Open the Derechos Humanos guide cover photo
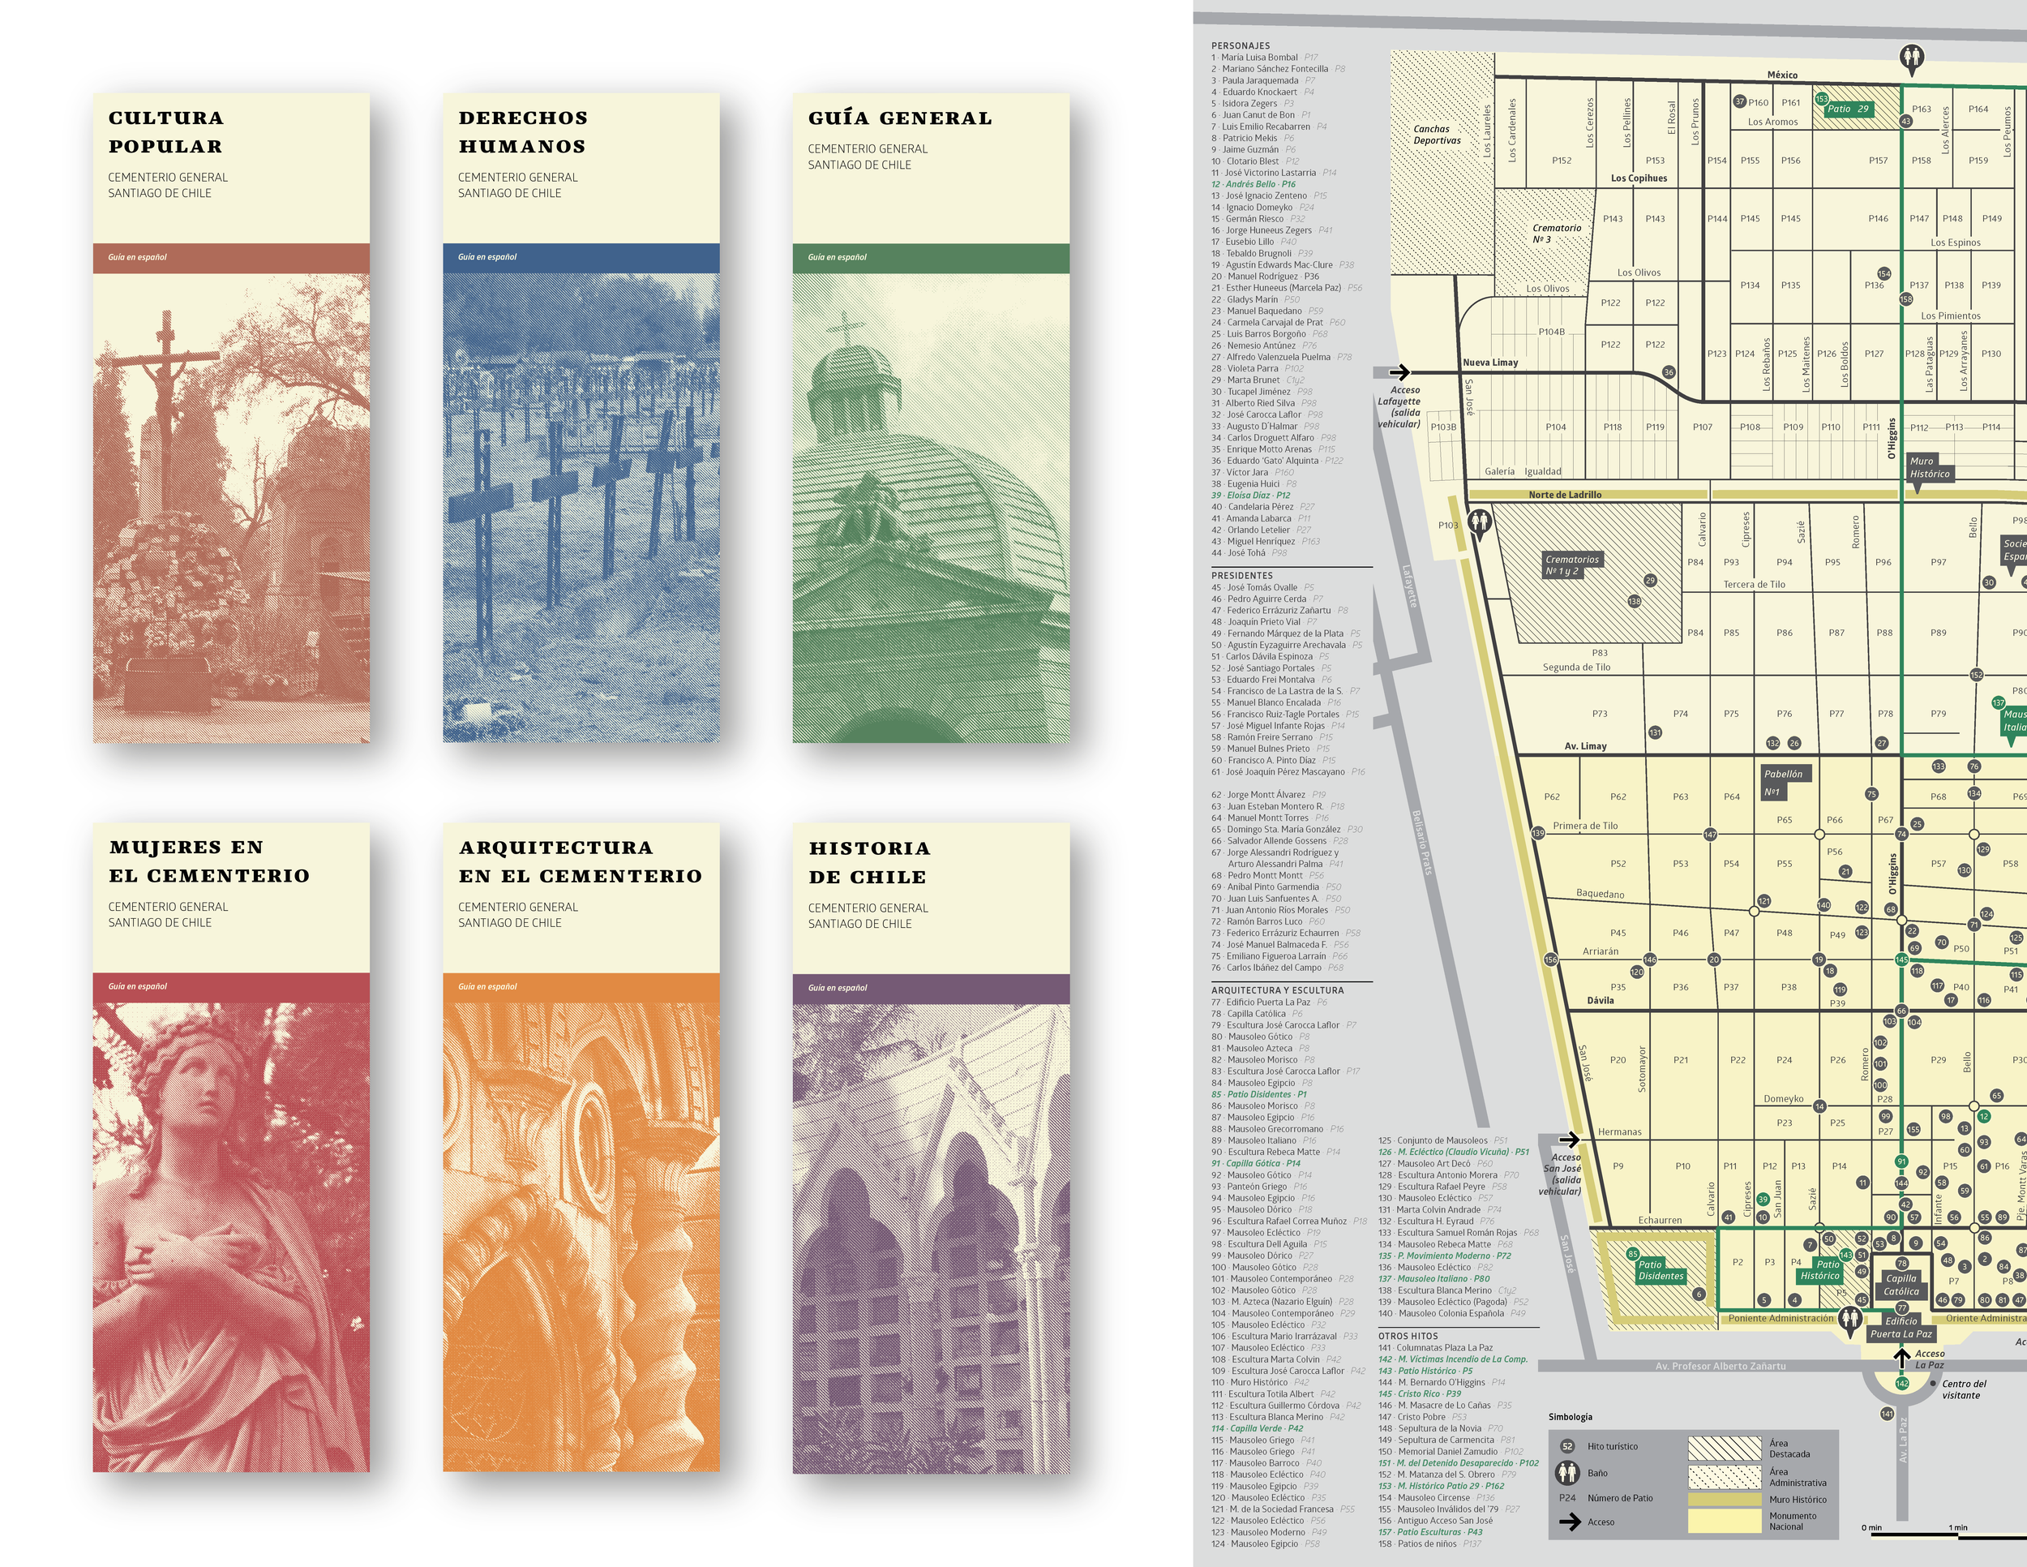2027x1567 pixels. pyautogui.click(x=581, y=508)
